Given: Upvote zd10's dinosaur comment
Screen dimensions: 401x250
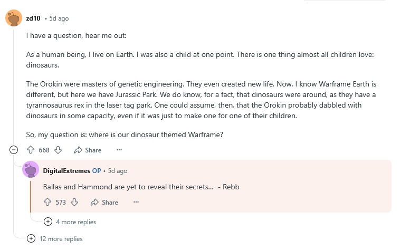Looking at the screenshot, I should click(31, 150).
